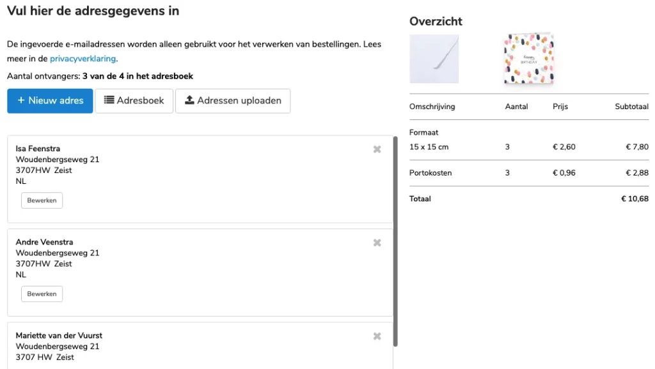Start Adressen uploaden
This screenshot has height=369, width=655.
point(233,100)
